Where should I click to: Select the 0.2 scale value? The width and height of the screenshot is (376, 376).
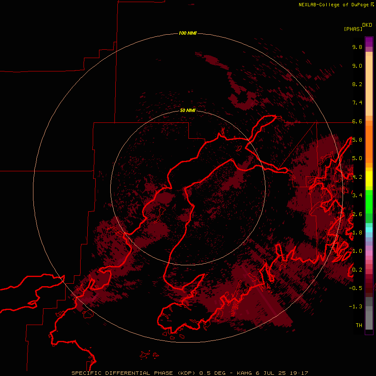(357, 269)
